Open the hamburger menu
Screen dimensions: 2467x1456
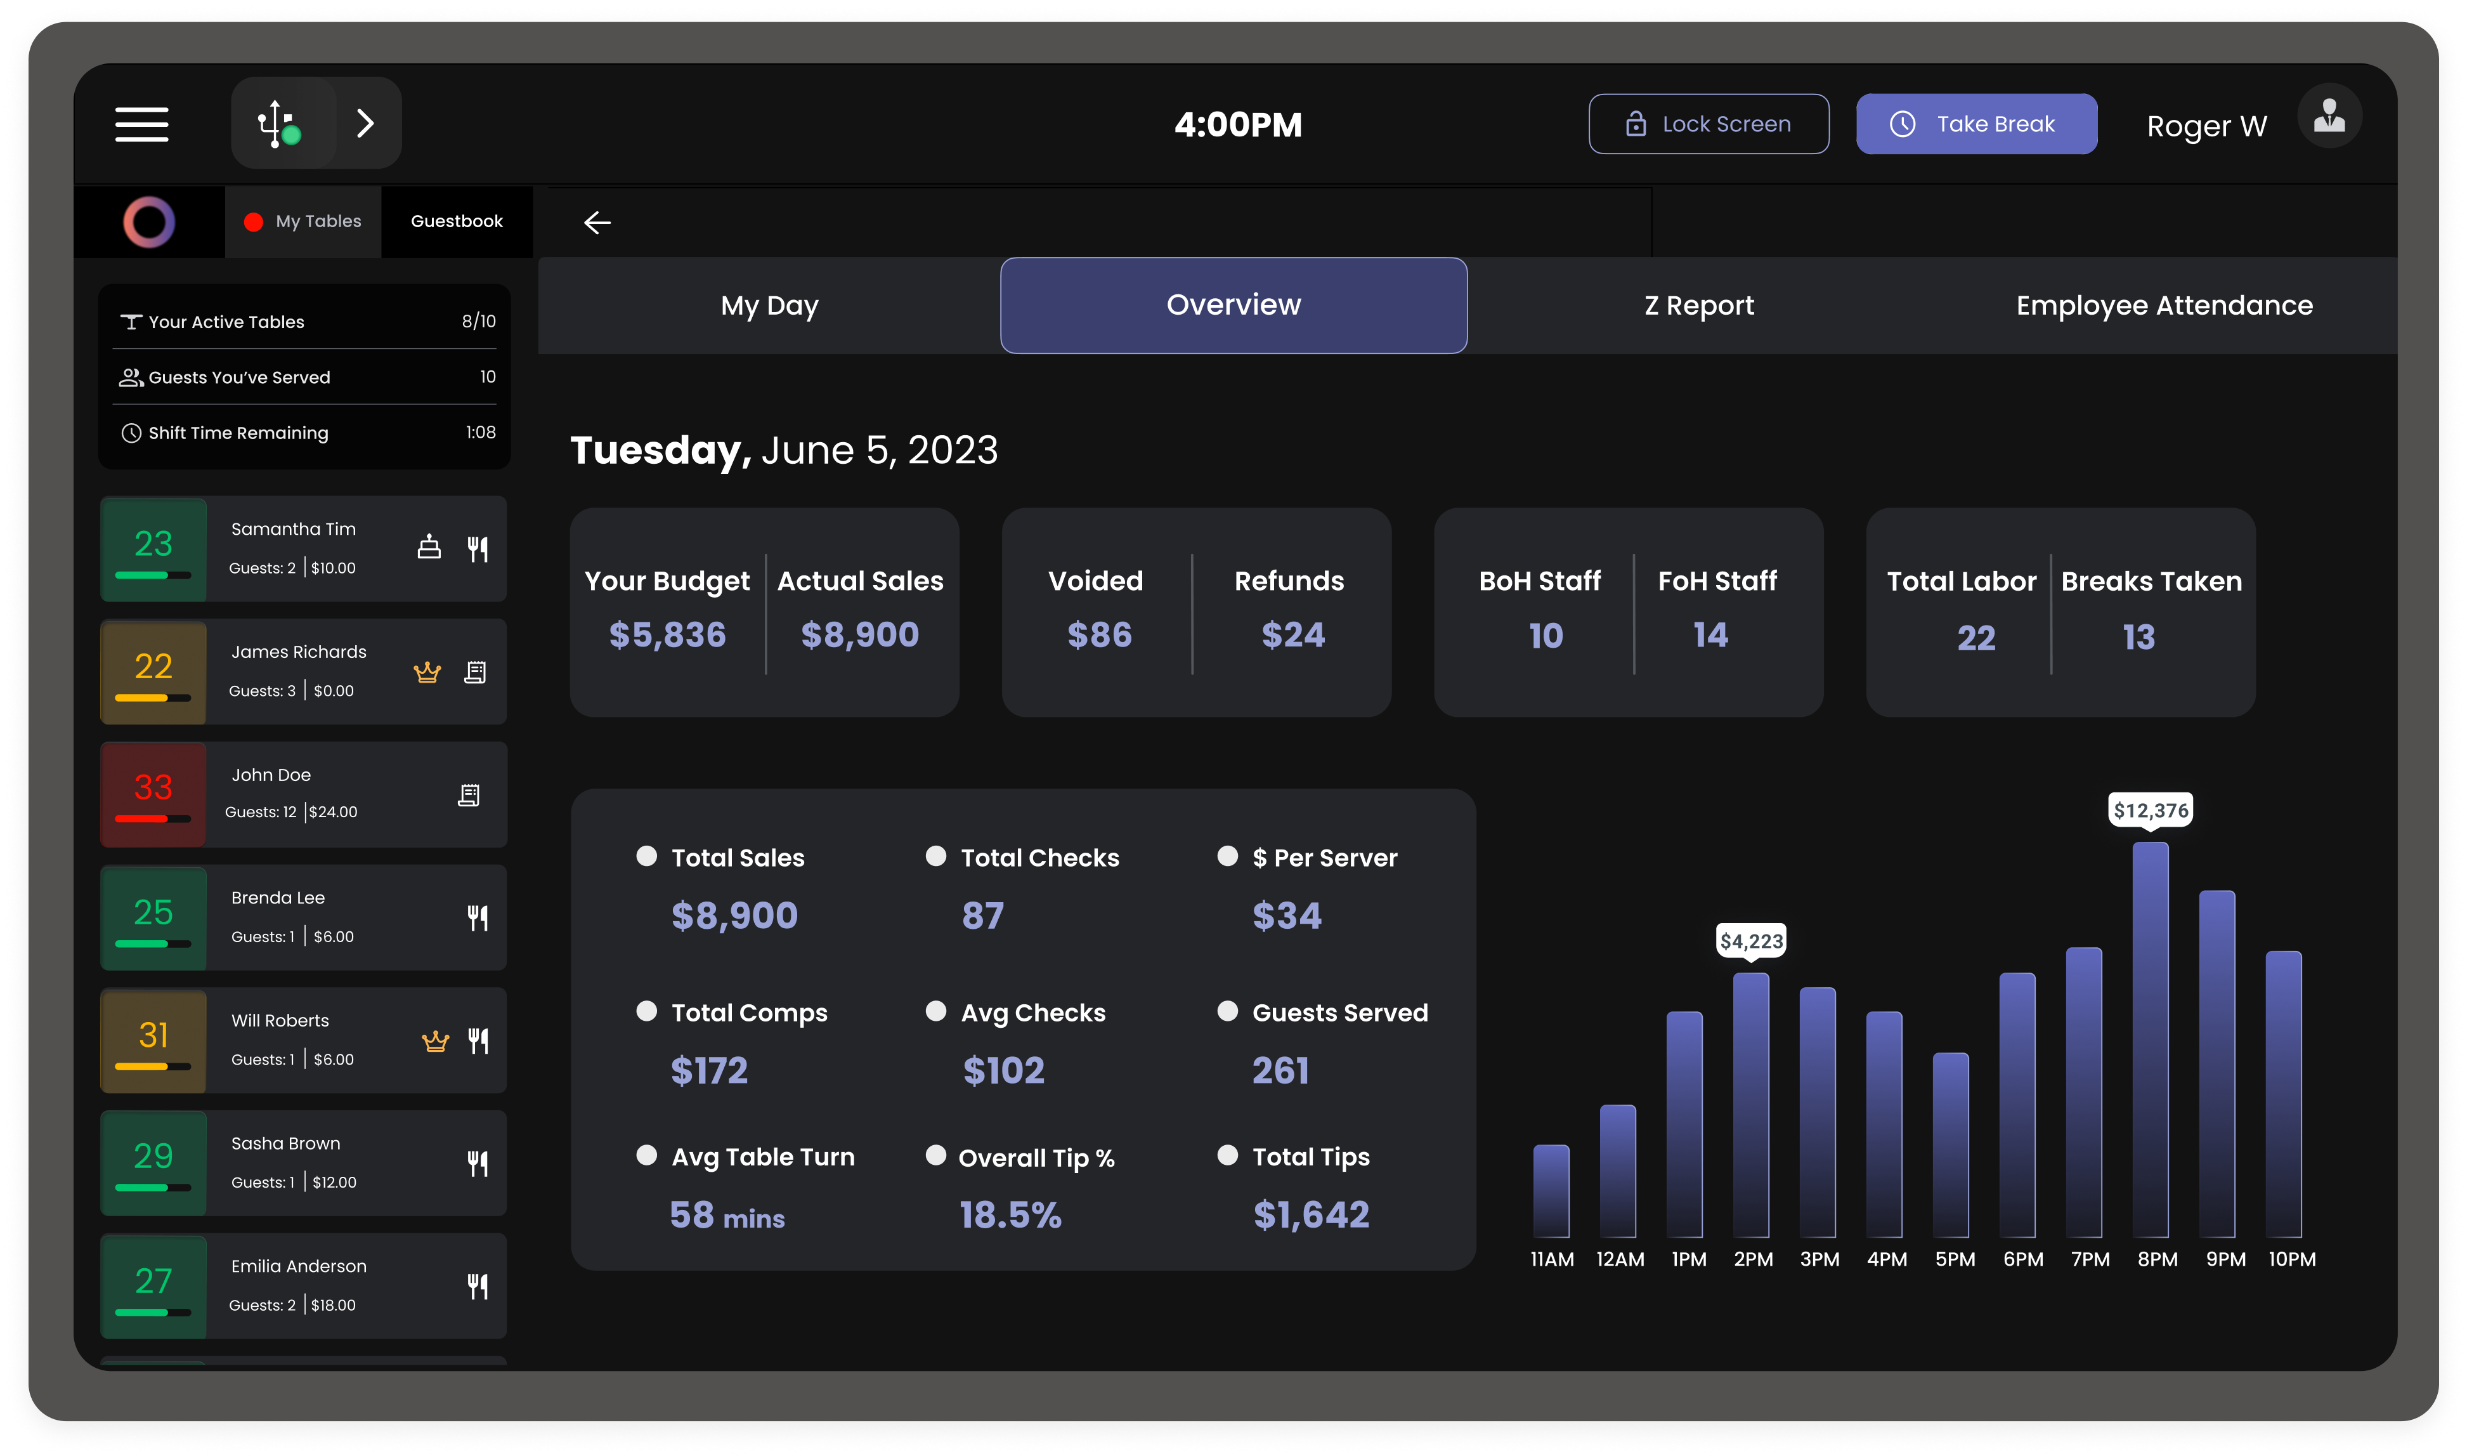[x=142, y=124]
